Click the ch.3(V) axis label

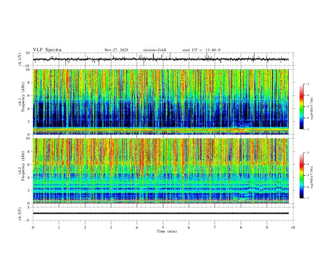(x=20, y=214)
